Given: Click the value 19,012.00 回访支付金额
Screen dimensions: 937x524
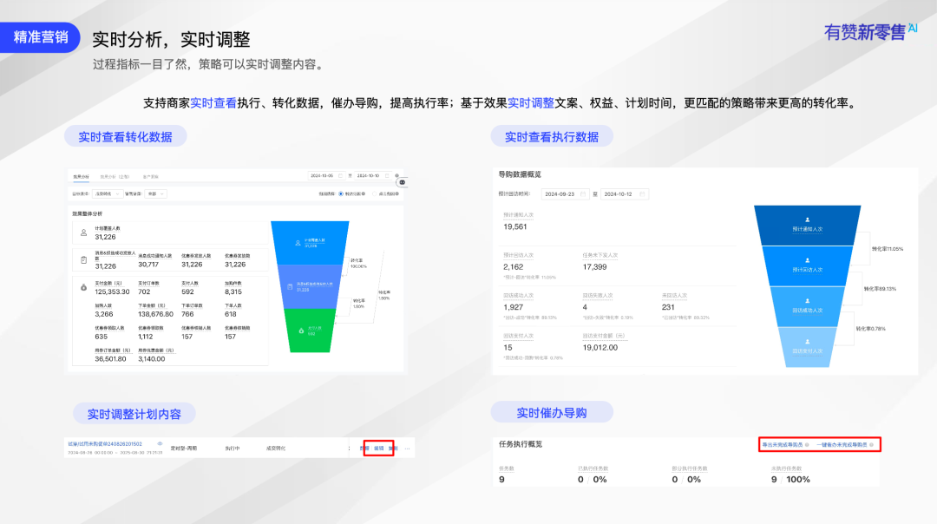Looking at the screenshot, I should (x=600, y=347).
